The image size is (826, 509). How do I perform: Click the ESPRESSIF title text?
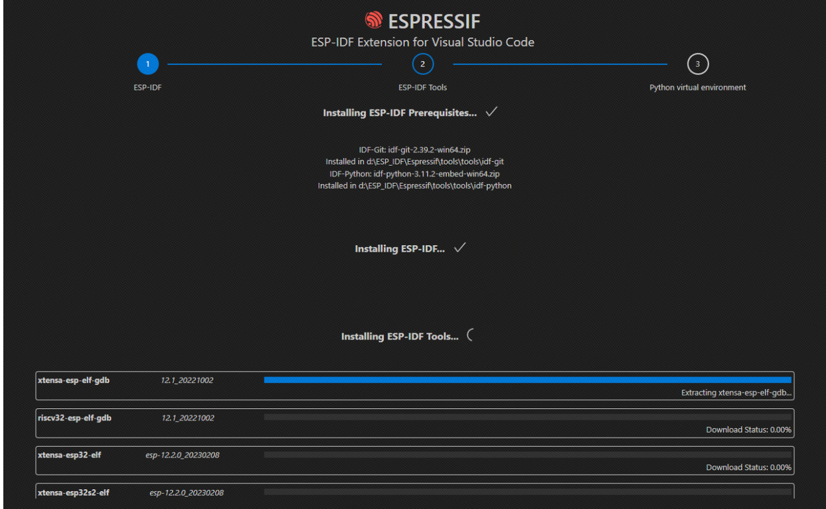434,21
